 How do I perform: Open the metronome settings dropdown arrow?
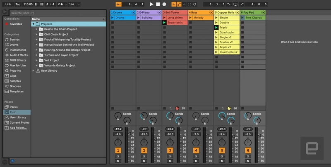click(66, 4)
